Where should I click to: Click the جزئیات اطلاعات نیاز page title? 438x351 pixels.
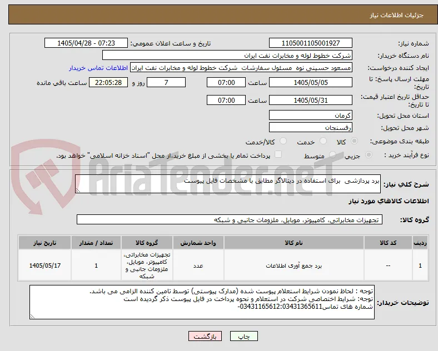tap(397, 15)
